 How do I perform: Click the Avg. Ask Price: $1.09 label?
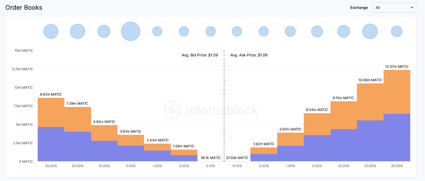[249, 55]
